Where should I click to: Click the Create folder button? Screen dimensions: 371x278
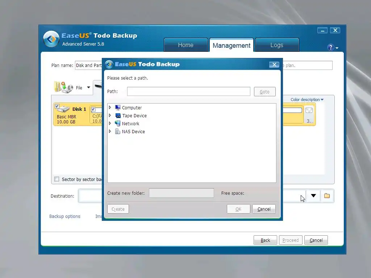(x=118, y=209)
